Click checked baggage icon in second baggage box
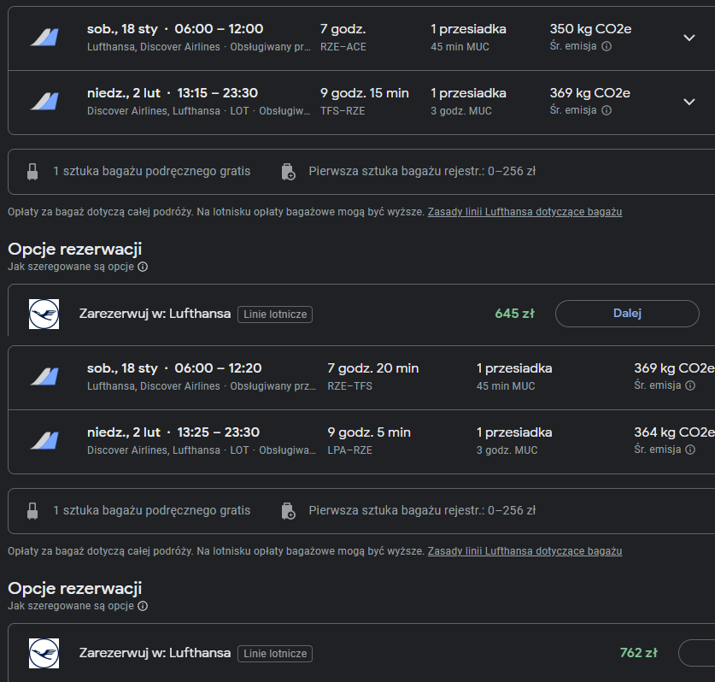715x682 pixels. coord(288,511)
